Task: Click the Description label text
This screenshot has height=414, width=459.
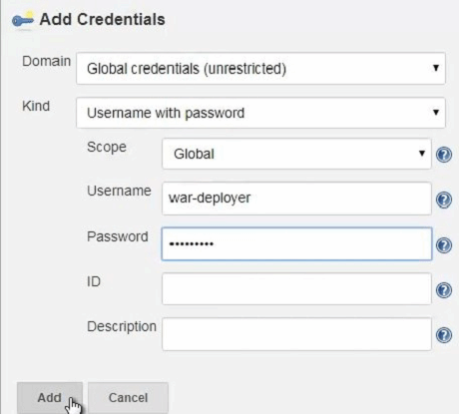Action: click(122, 327)
